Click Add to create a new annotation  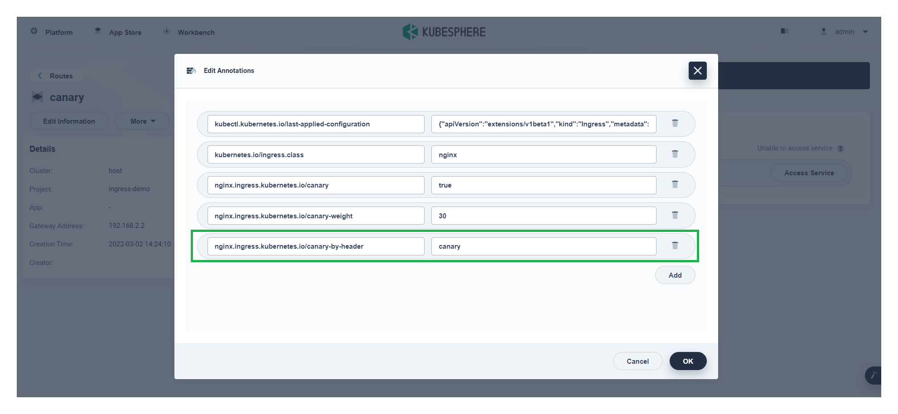pos(675,275)
